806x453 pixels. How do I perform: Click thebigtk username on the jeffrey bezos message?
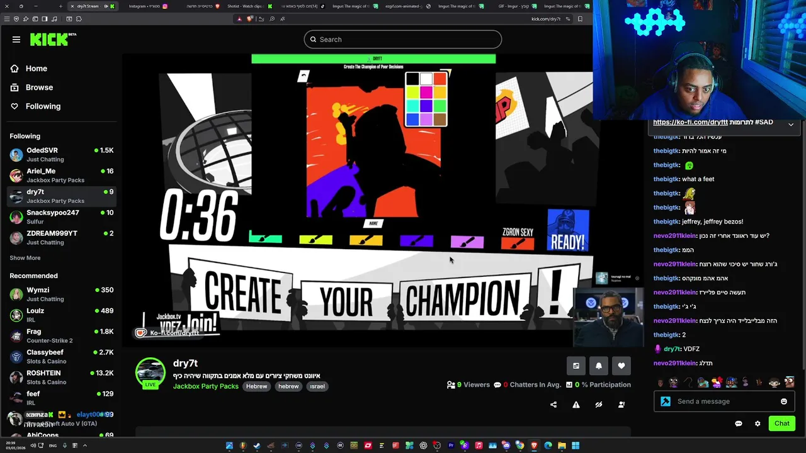click(x=666, y=221)
